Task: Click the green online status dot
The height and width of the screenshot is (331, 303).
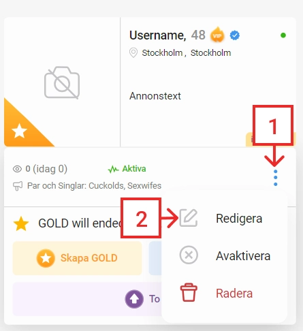Action: tap(283, 35)
